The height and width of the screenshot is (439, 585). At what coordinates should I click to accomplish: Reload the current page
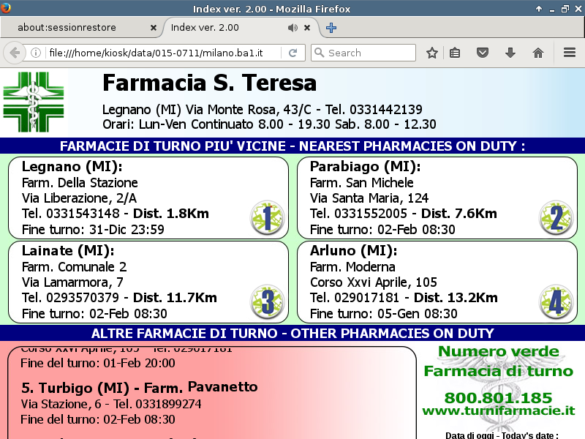pos(292,53)
